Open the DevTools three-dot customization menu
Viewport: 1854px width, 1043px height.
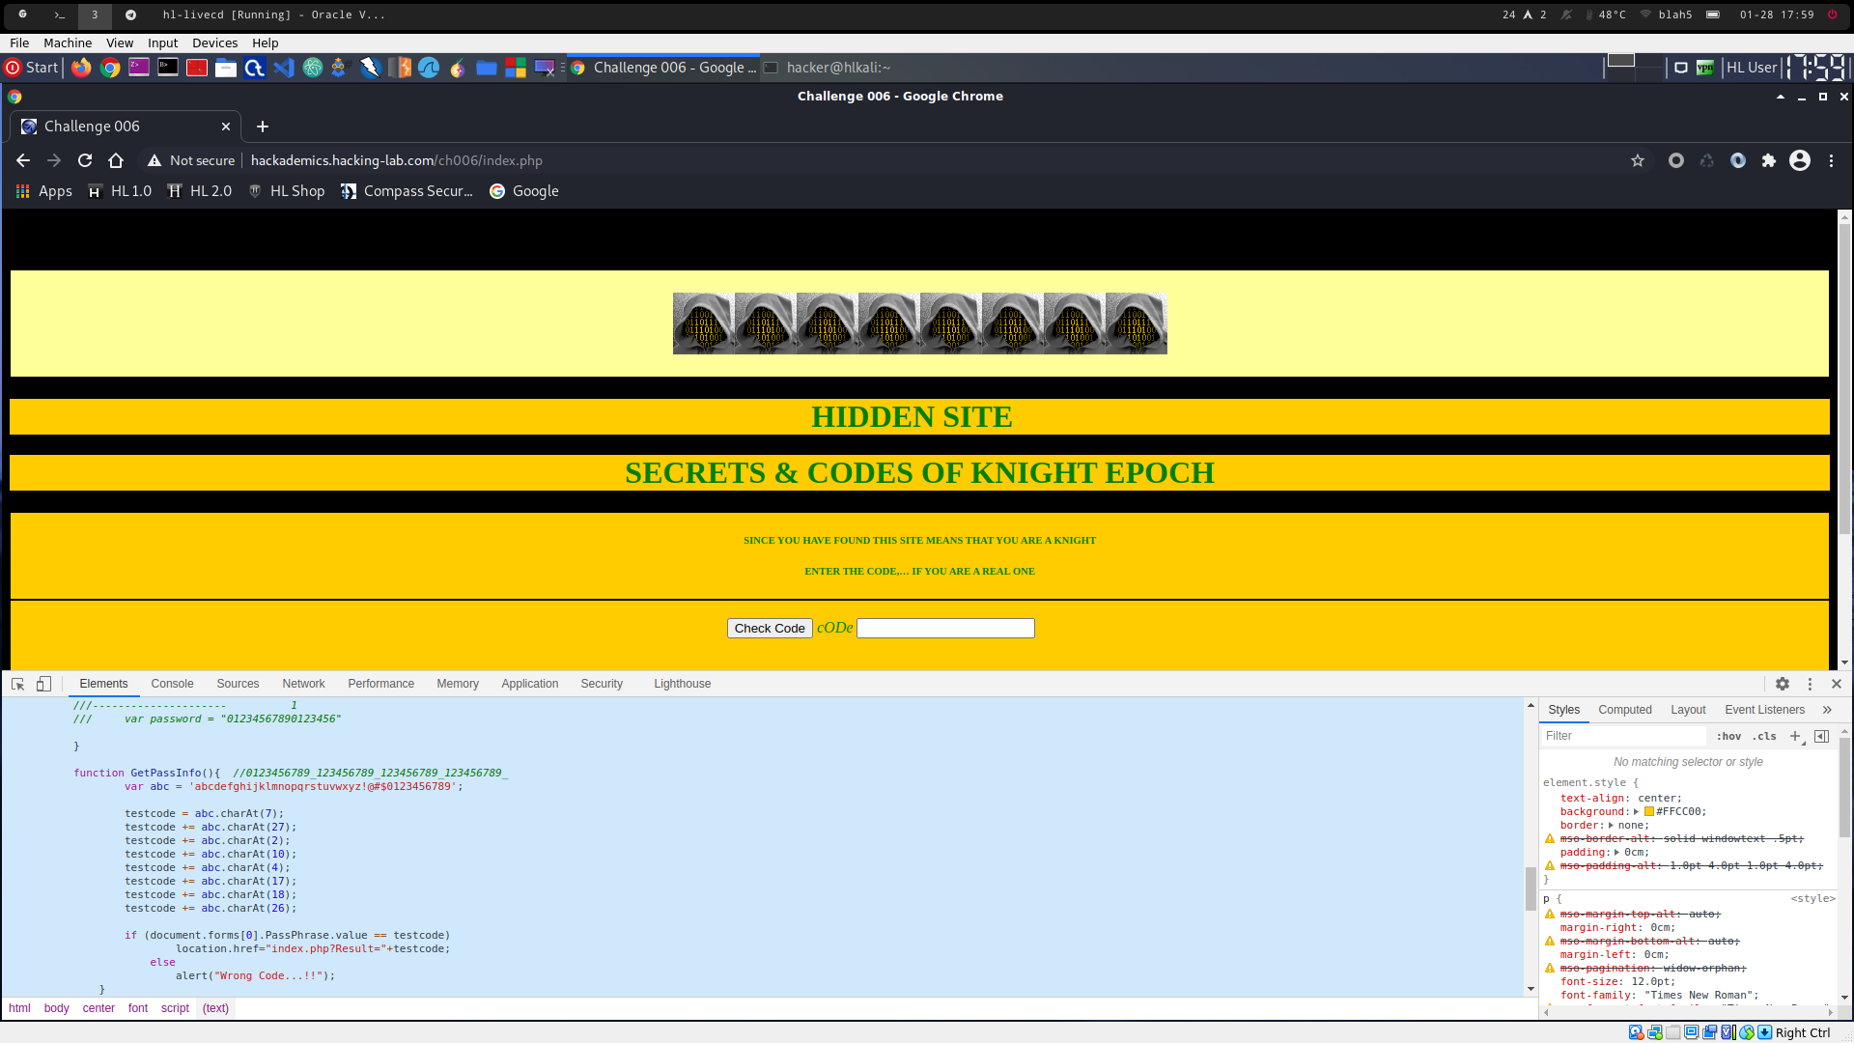(1810, 684)
